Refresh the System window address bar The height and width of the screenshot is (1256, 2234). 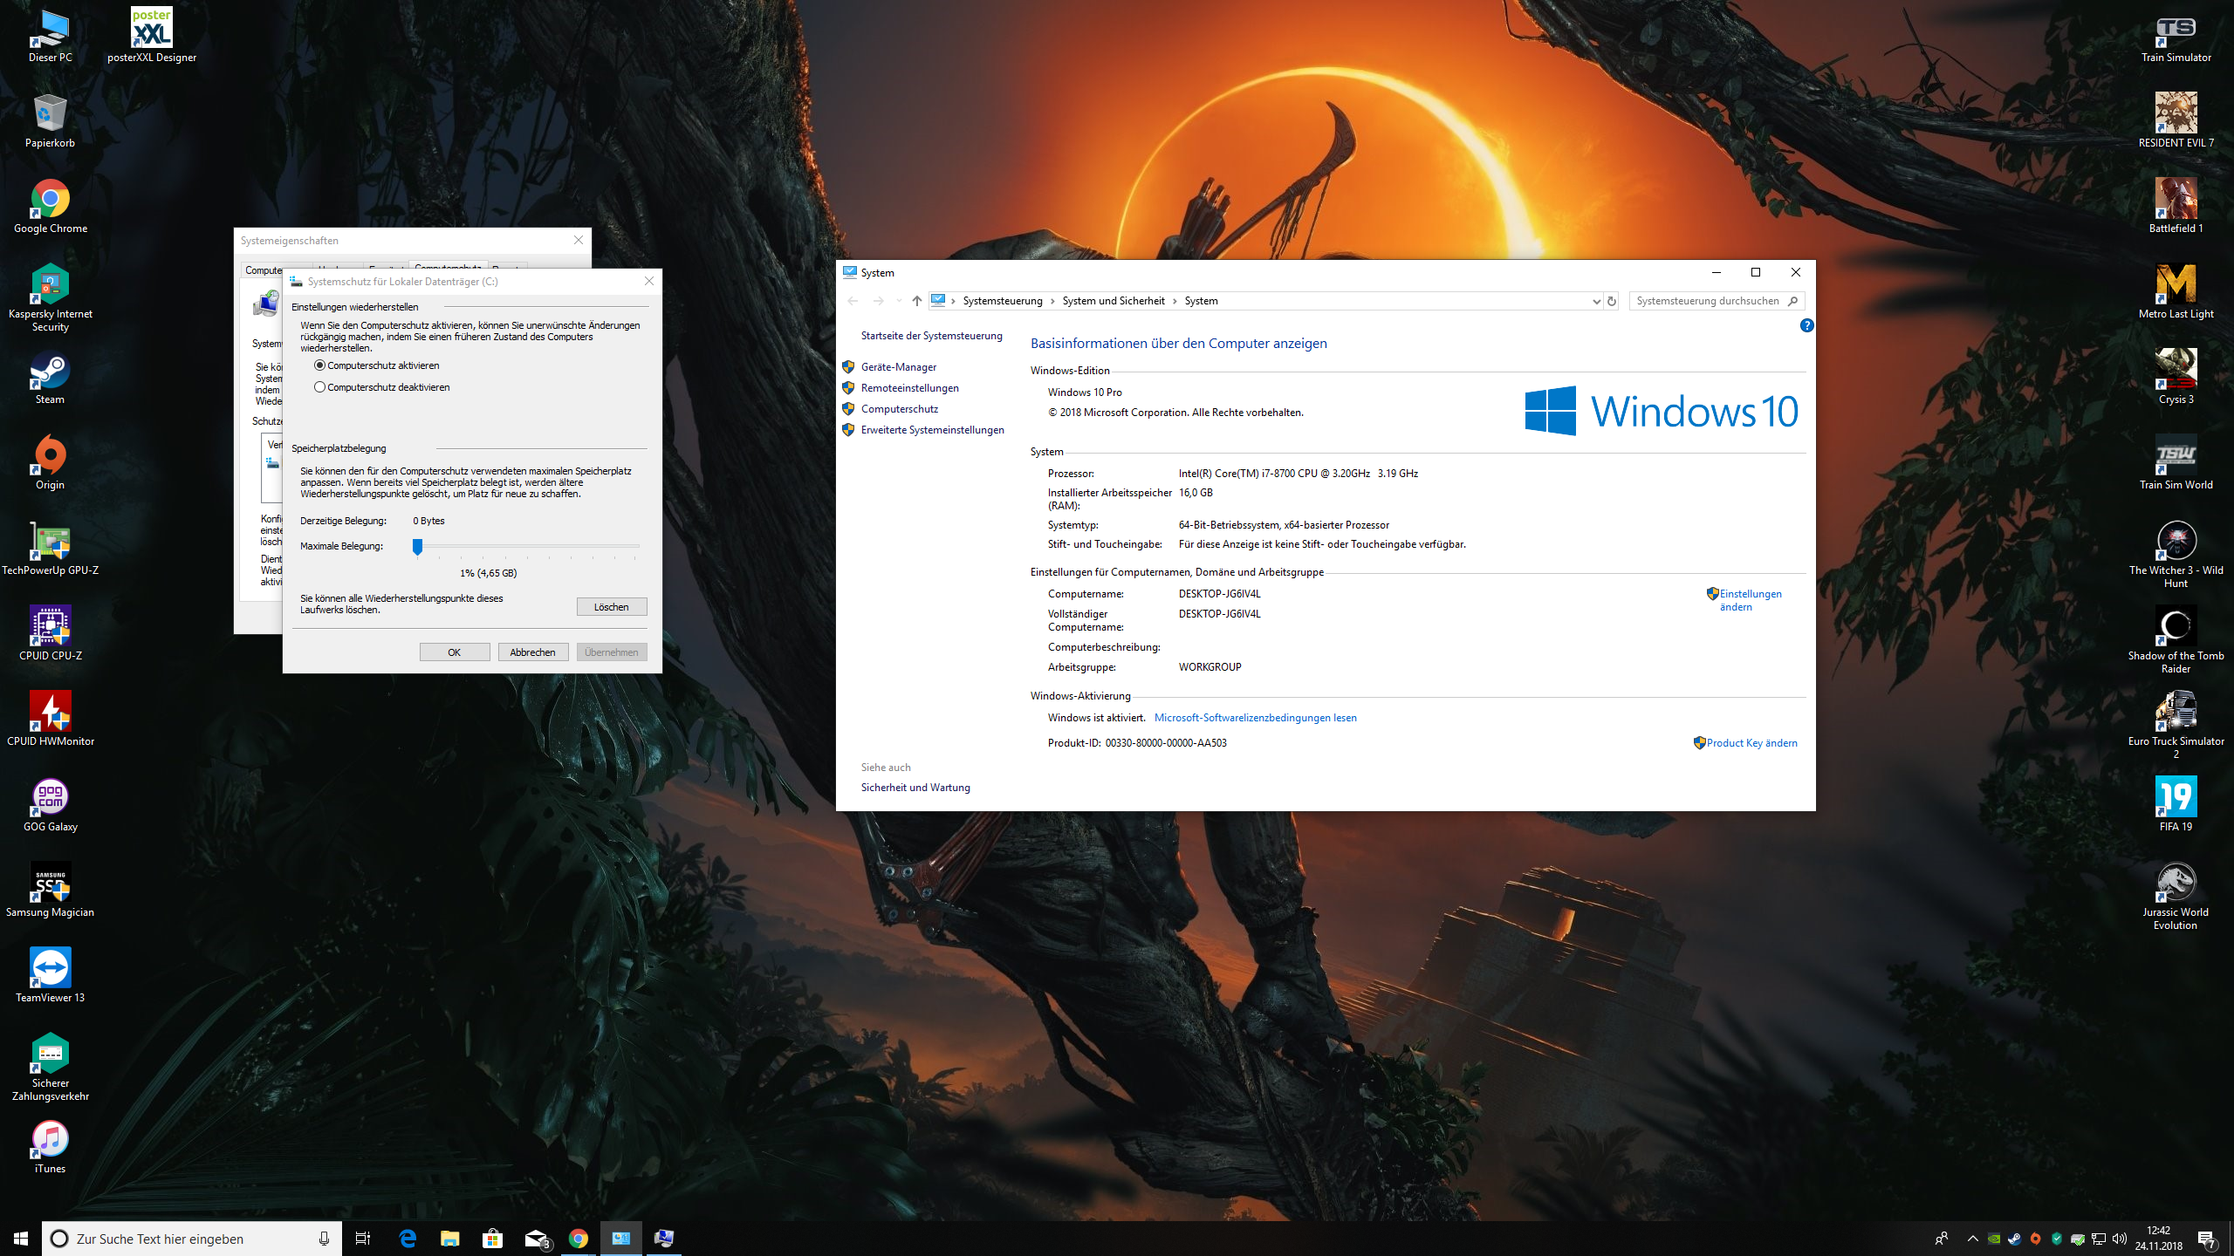[1612, 301]
